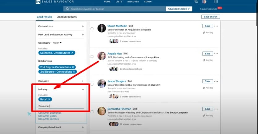Select the Samantha Fineman checkbox
This screenshot has height=134, width=258.
[92, 112]
